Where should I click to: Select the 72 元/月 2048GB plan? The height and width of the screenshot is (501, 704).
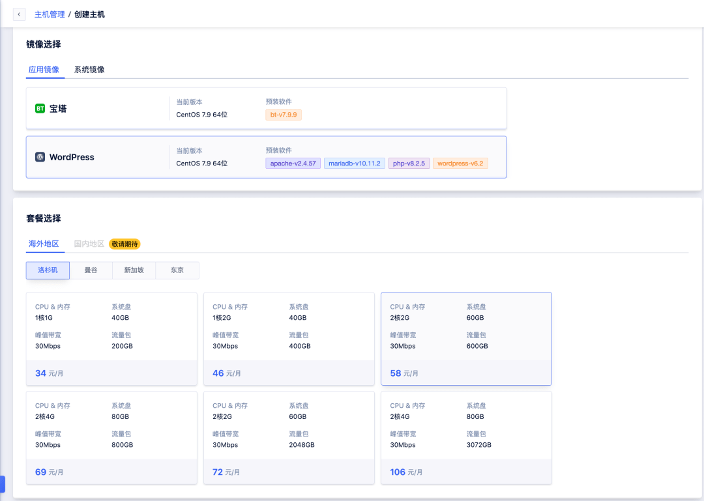[x=289, y=438]
